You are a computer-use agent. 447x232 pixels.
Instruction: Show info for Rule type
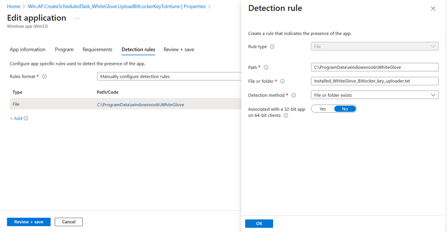tap(272, 47)
